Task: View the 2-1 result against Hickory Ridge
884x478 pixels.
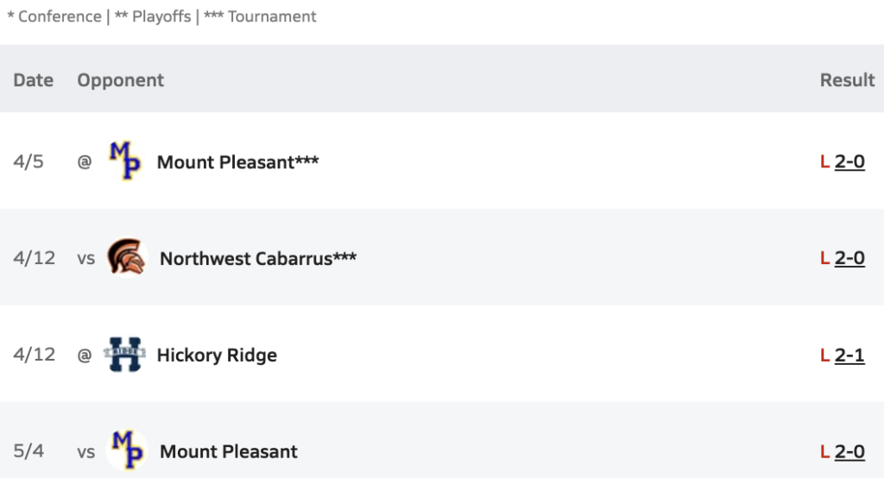Action: tap(849, 355)
